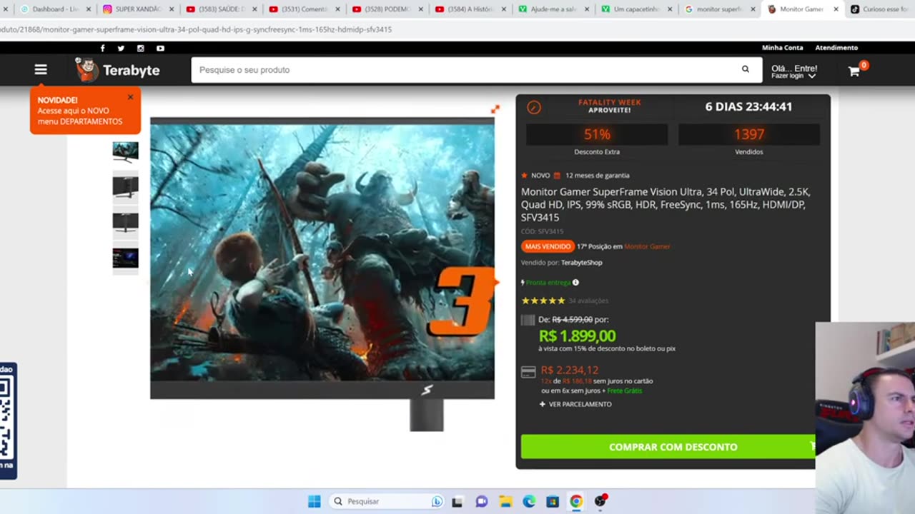Open Minha Conta link

[x=783, y=48]
